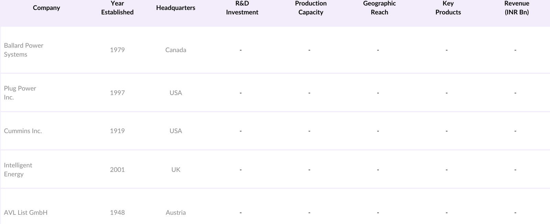This screenshot has width=550, height=224.
Task: Select the Austria headquarters cell
Action: pyautogui.click(x=176, y=213)
